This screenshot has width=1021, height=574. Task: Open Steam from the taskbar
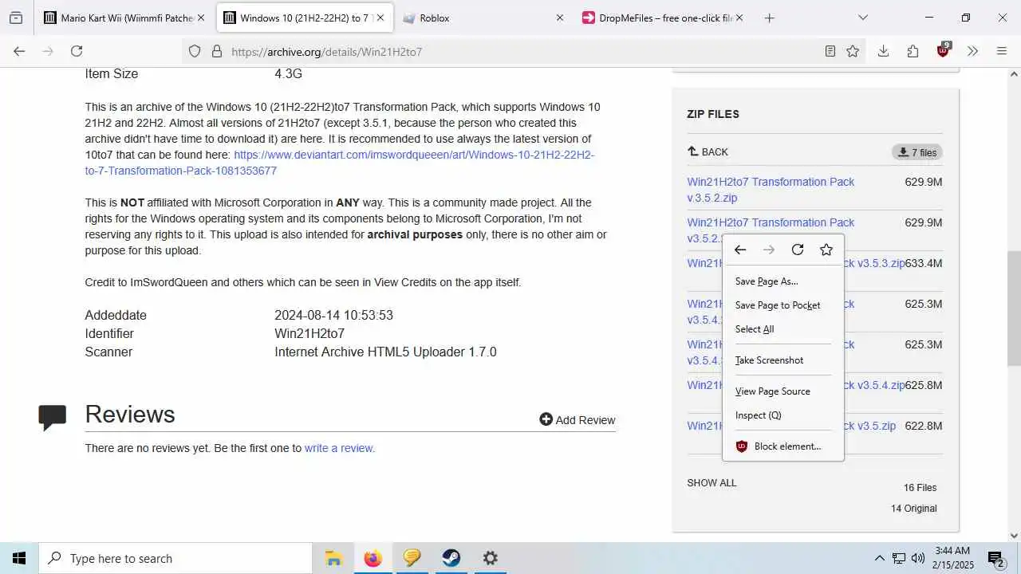(451, 558)
